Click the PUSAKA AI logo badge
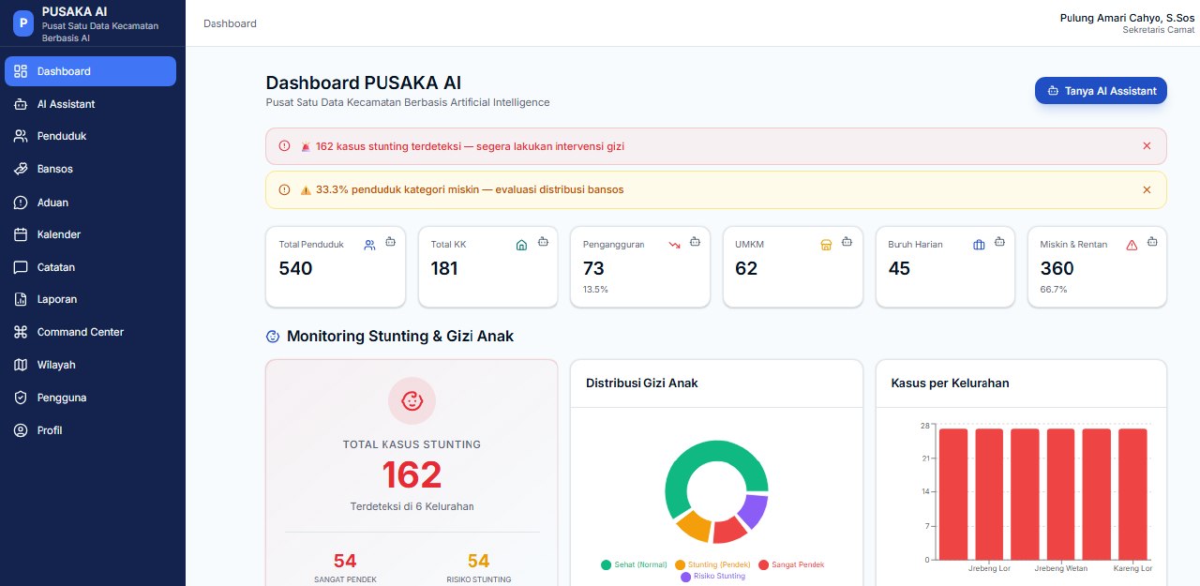Viewport: 1200px width, 586px height. (x=23, y=23)
